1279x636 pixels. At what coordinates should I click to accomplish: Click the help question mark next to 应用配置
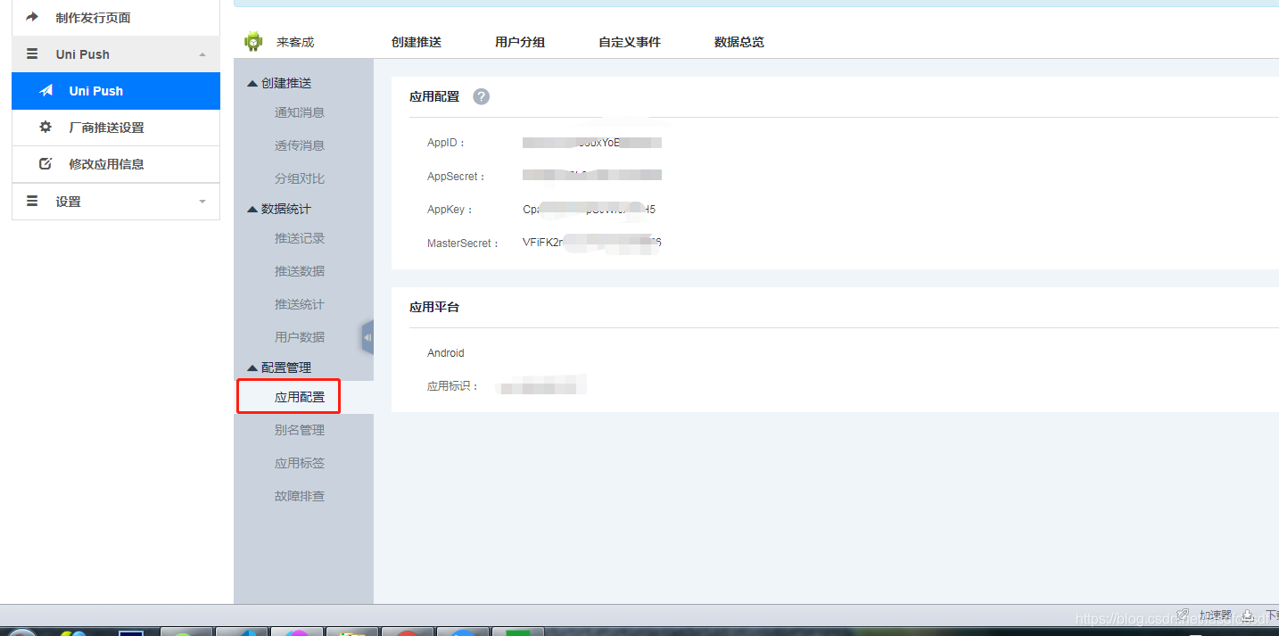point(481,96)
